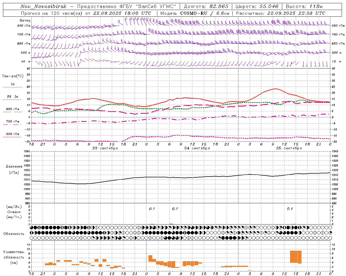
Task: Click the Высота: 118м value
Action: pyautogui.click(x=304, y=6)
